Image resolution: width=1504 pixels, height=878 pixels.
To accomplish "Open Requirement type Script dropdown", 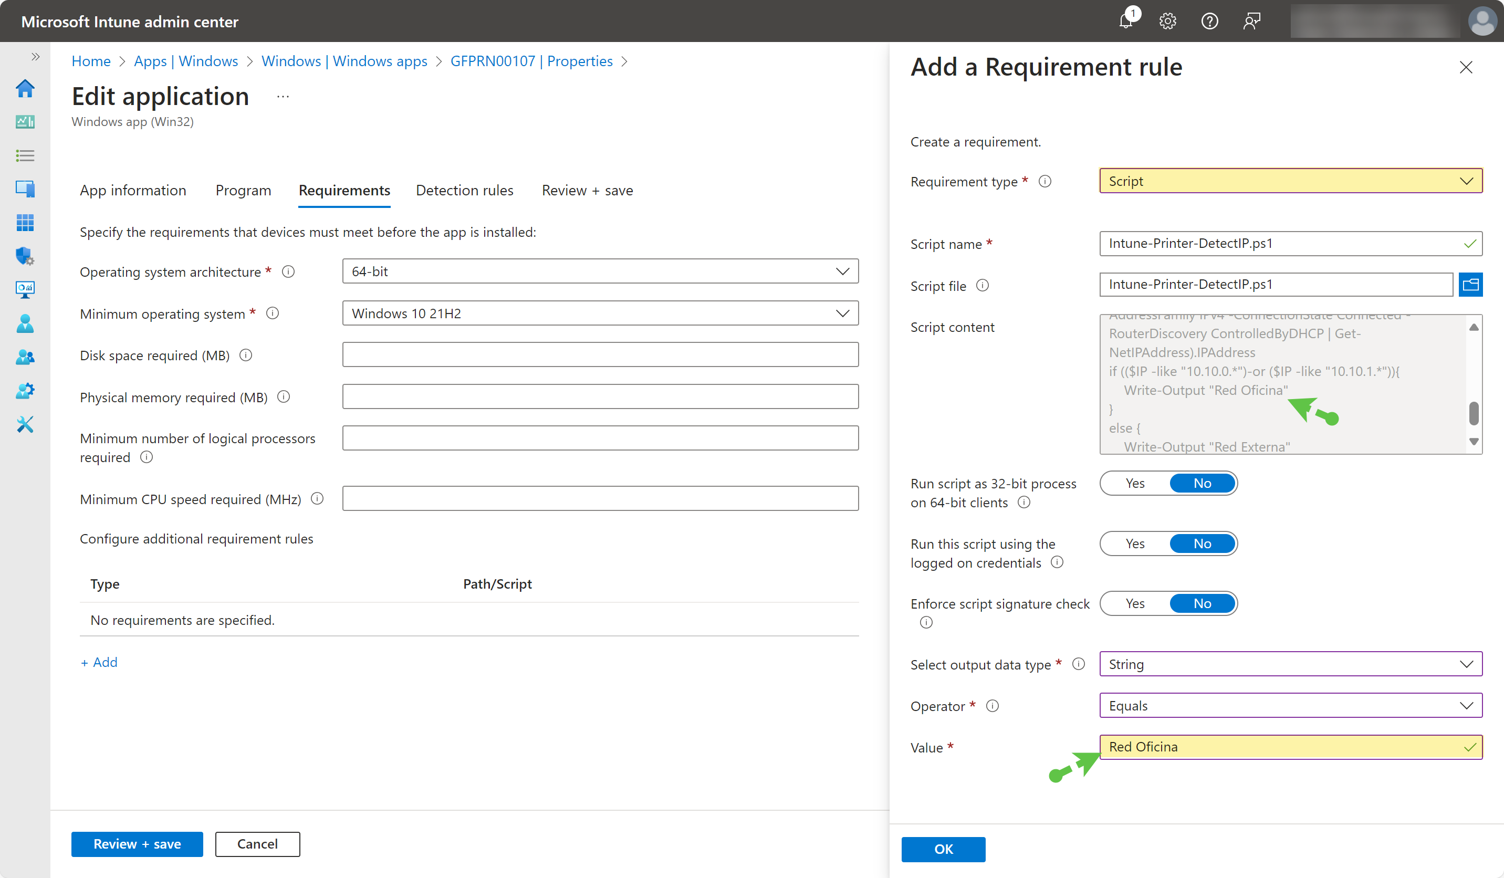I will [1290, 181].
